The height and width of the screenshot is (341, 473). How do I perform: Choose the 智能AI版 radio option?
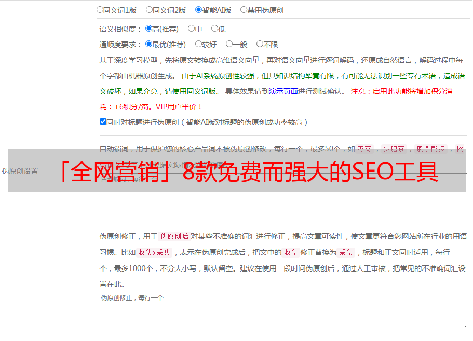198,10
